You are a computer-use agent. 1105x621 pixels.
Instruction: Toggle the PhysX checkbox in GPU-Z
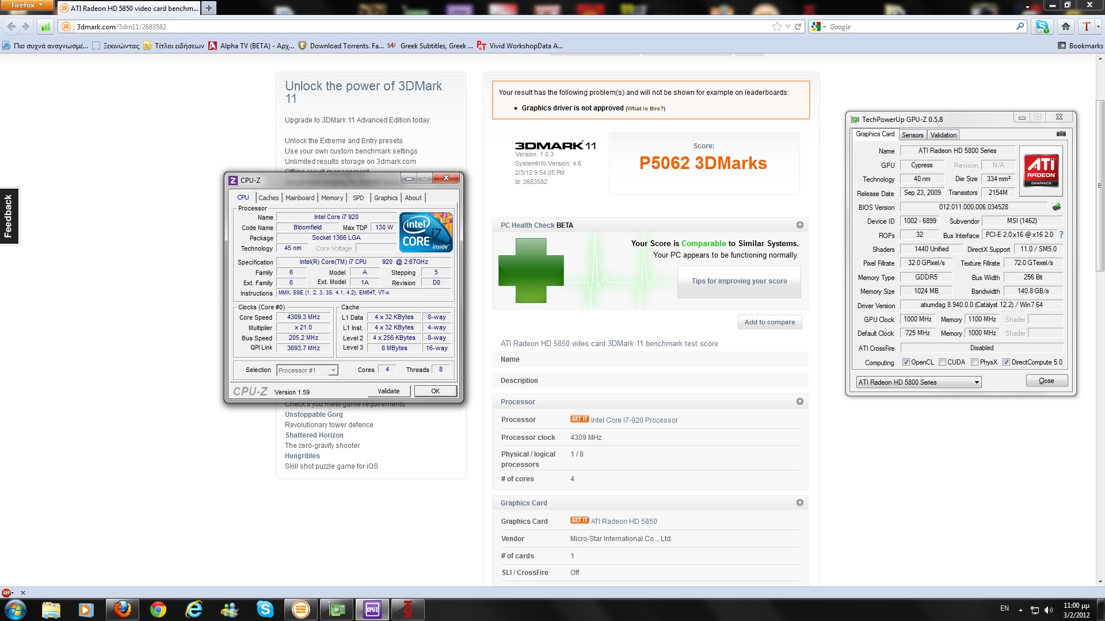[x=974, y=362]
